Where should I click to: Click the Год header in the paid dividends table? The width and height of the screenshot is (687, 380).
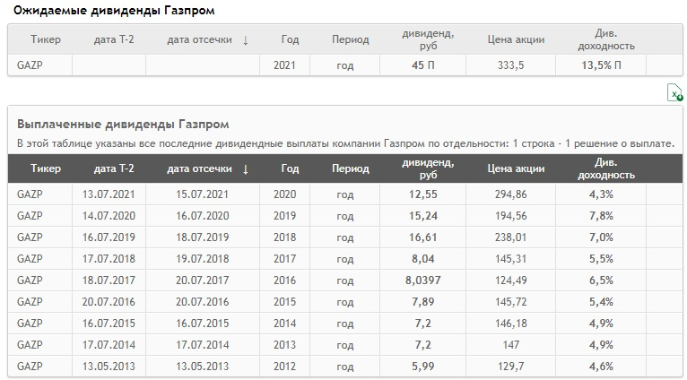[x=290, y=168]
